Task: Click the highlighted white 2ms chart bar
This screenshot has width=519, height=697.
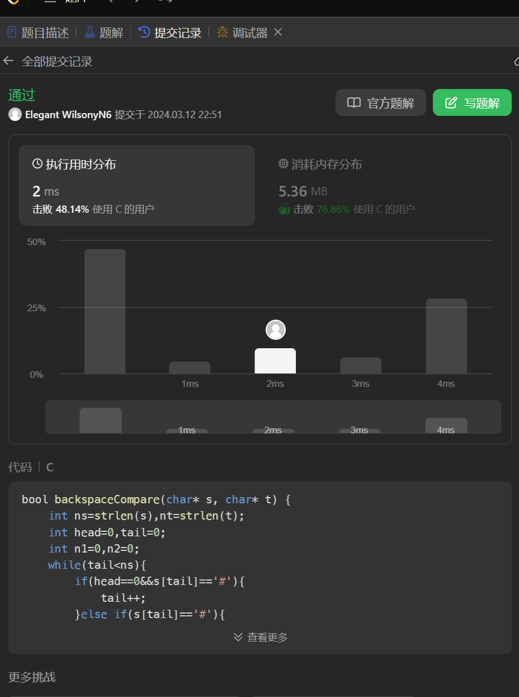Action: point(275,361)
